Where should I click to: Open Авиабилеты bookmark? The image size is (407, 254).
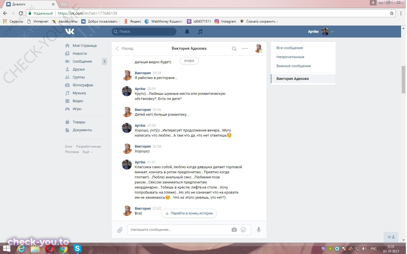(65, 21)
